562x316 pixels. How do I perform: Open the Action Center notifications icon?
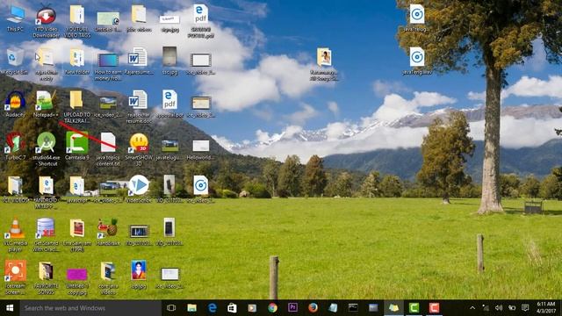(525, 308)
